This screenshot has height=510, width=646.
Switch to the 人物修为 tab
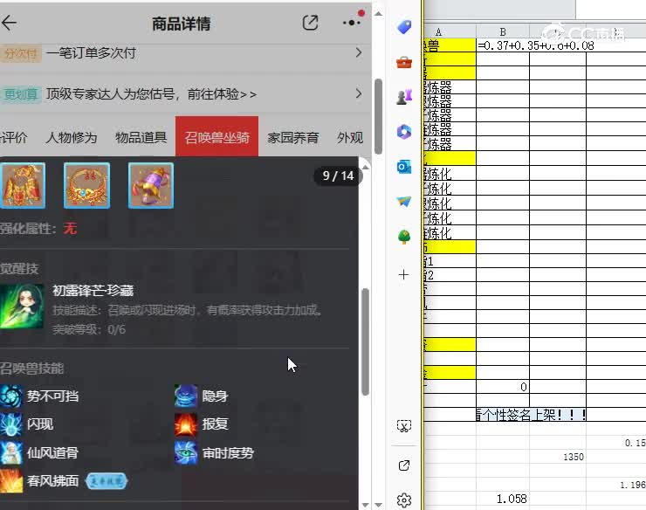coord(72,137)
